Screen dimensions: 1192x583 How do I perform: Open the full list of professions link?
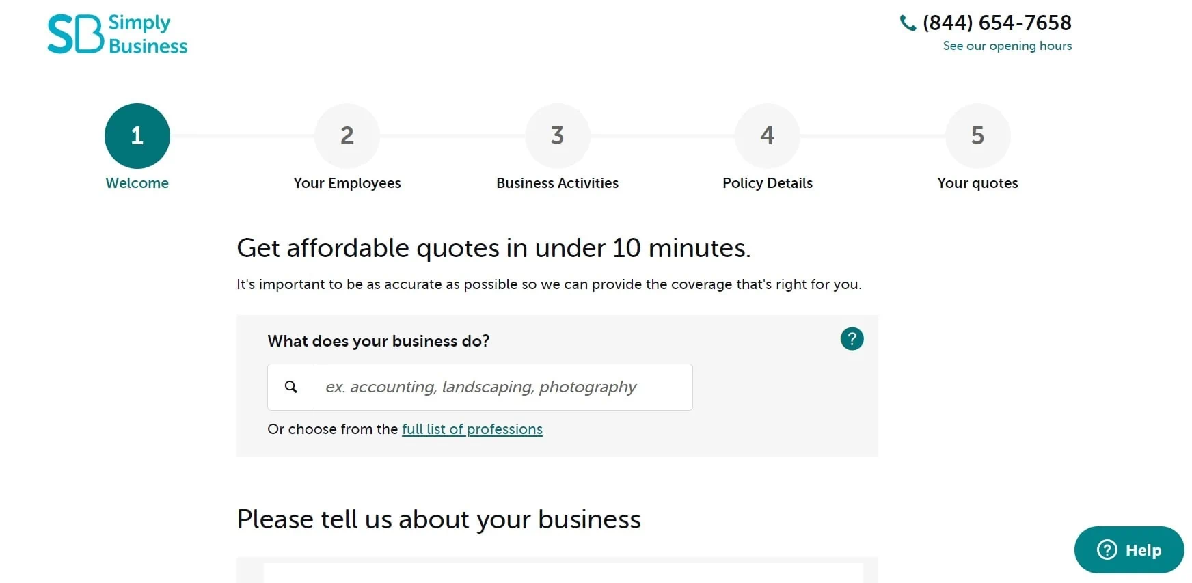[x=472, y=429]
